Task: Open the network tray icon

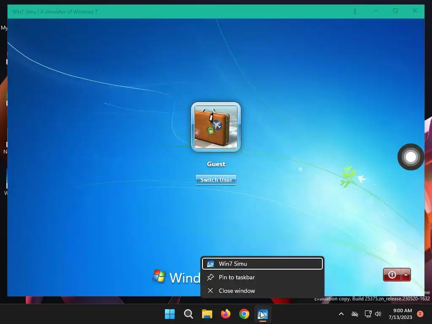Action: pyautogui.click(x=368, y=314)
